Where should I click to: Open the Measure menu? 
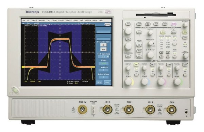point(68,20)
